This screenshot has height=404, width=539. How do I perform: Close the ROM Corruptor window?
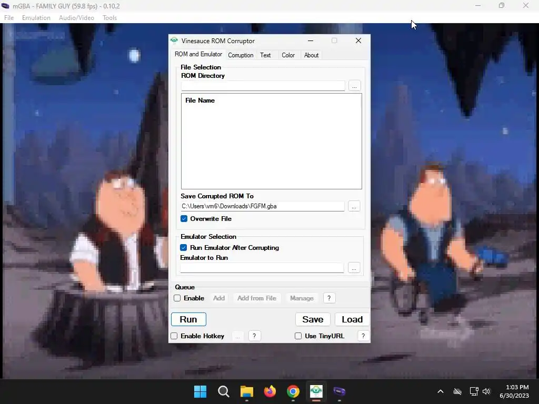point(358,41)
